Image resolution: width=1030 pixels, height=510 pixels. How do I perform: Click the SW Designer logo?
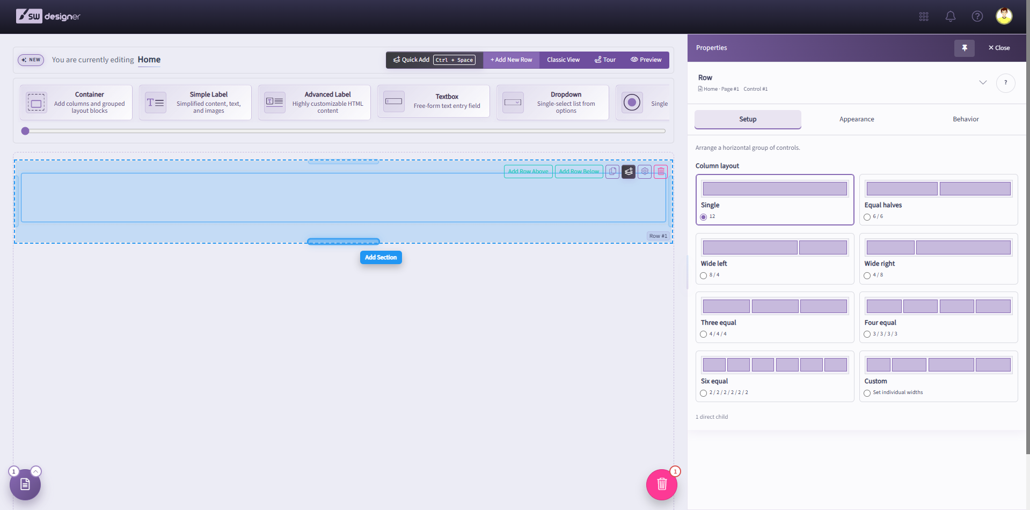pos(48,16)
